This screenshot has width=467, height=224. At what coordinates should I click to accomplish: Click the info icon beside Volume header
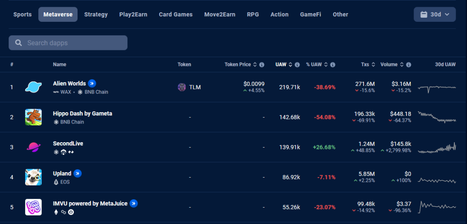[409, 65]
